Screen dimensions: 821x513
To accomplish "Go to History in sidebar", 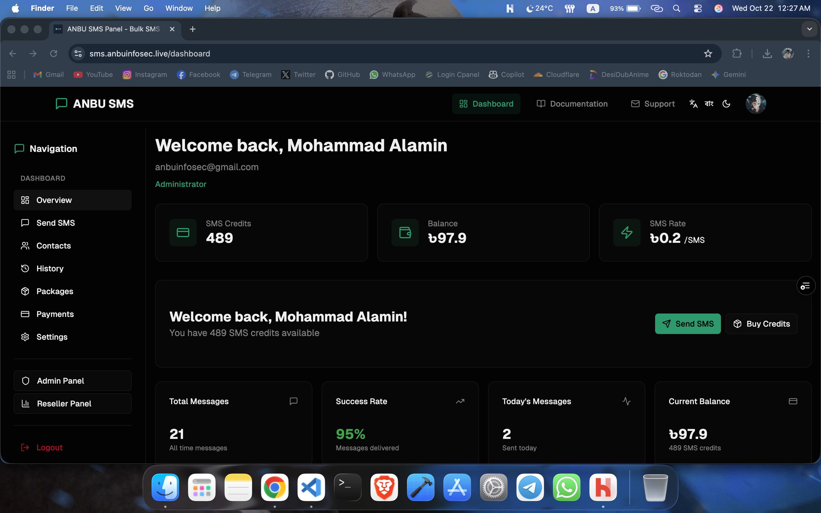I will (x=50, y=268).
